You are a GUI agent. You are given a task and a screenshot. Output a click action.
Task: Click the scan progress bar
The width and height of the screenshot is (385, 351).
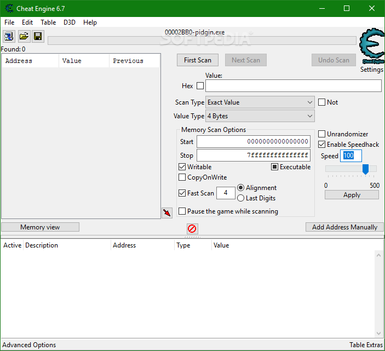pyautogui.click(x=202, y=41)
